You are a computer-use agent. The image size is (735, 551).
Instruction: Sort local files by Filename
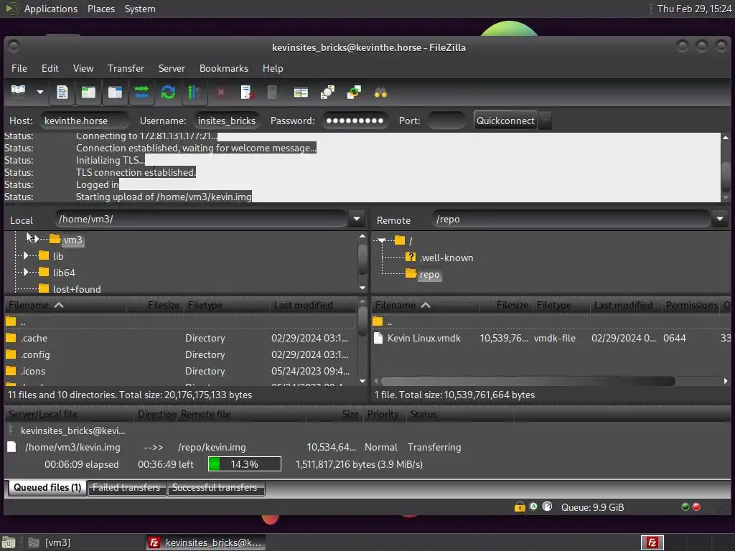[x=65, y=306]
